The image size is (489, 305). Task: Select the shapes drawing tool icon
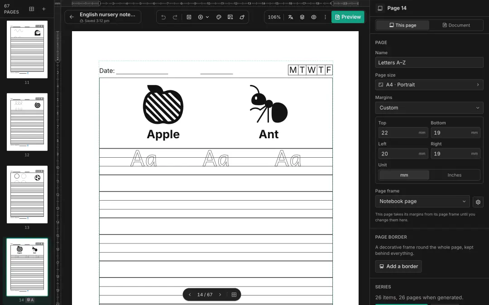click(x=242, y=17)
